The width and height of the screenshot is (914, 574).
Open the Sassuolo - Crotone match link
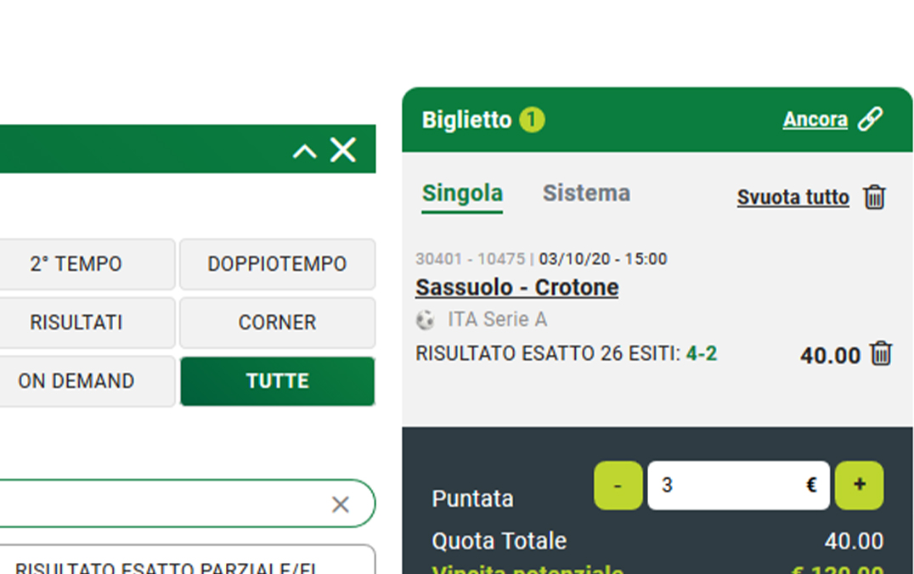[516, 288]
